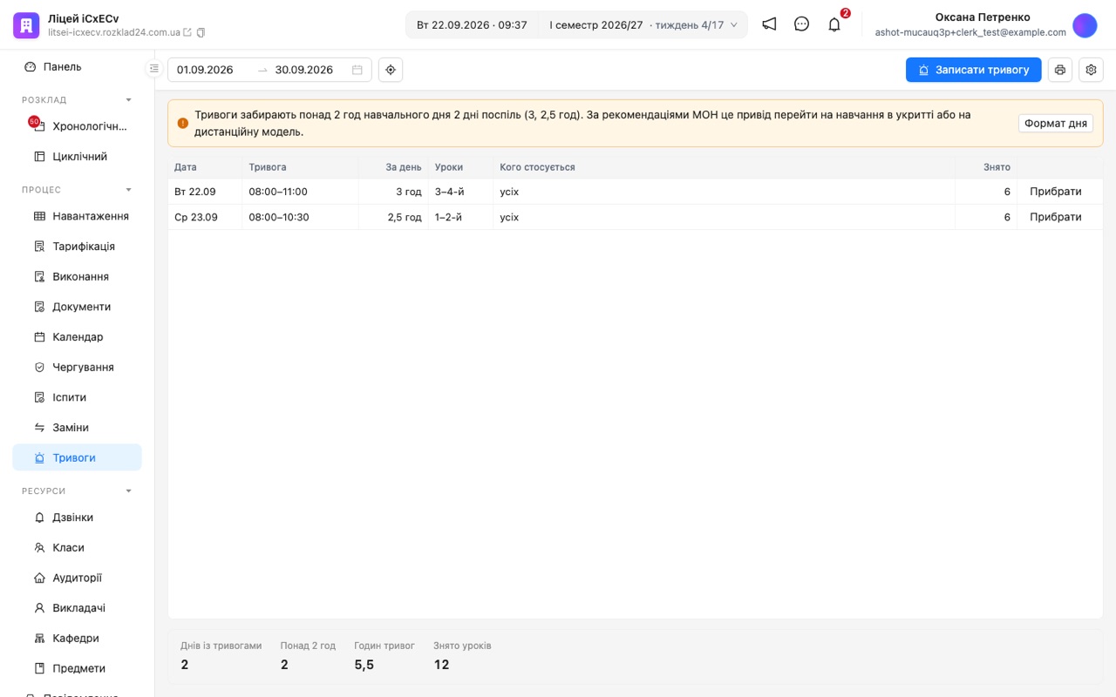Open Кафедри in sidebar
This screenshot has width=1116, height=697.
(77, 639)
